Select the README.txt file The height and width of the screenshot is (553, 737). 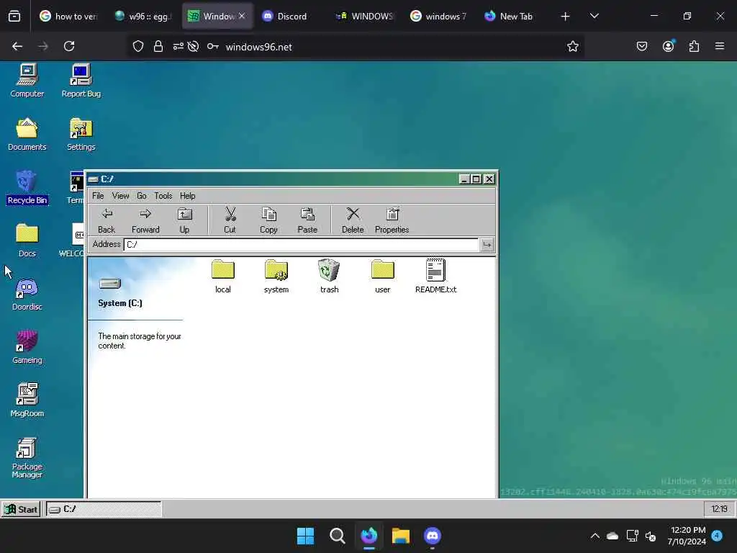[435, 276]
